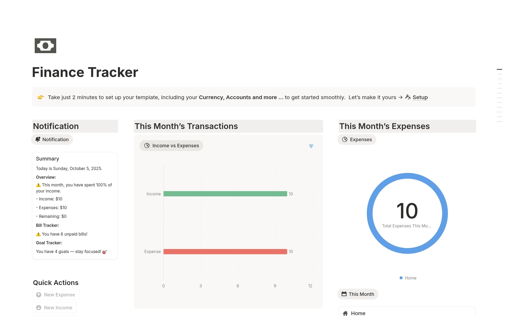Click the chart icon on the Expenses tab
This screenshot has height=317, width=509.
click(x=345, y=139)
